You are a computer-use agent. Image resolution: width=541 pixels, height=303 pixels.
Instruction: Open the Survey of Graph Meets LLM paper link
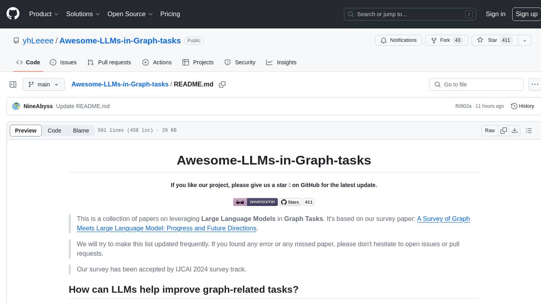(273, 223)
